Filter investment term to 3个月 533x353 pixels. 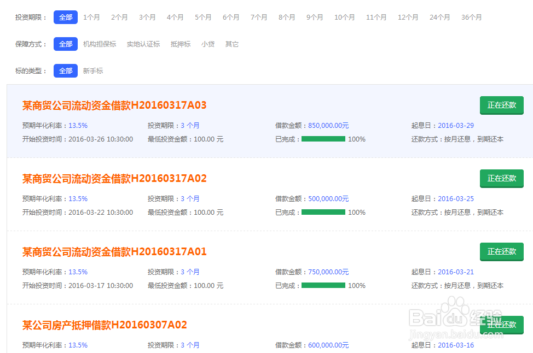click(x=147, y=17)
